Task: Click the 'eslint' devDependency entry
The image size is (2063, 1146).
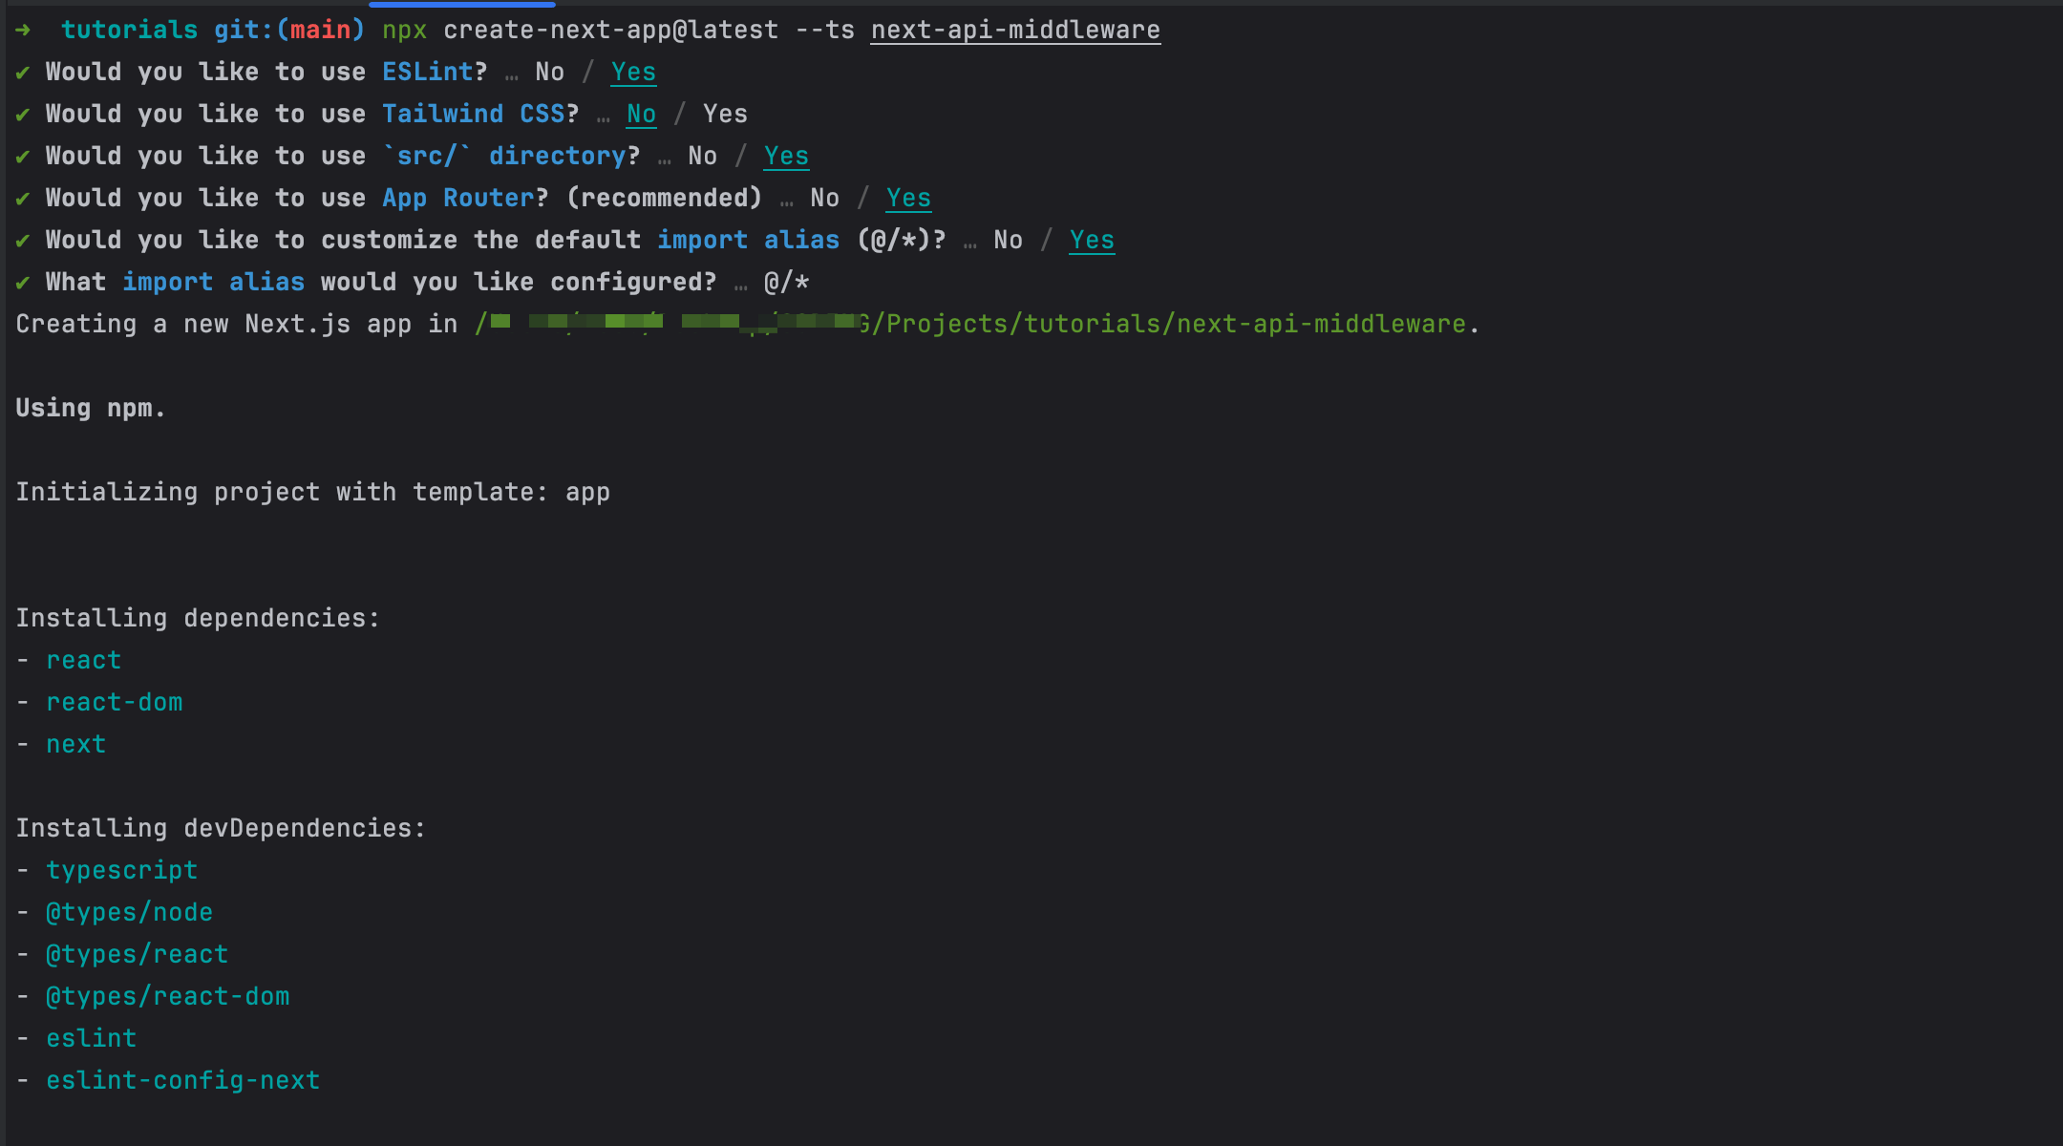Action: coord(91,1038)
